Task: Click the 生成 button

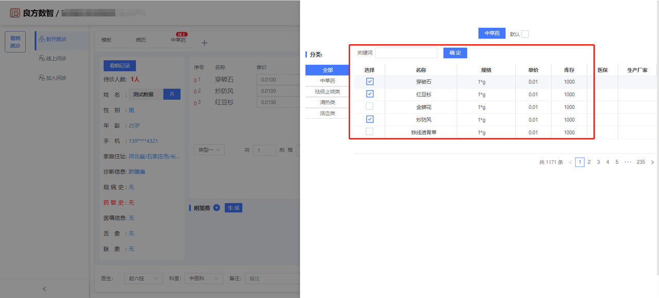Action: [233, 208]
